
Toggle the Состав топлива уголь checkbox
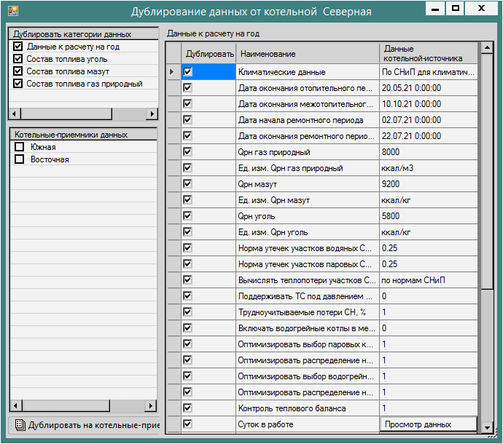coord(18,59)
